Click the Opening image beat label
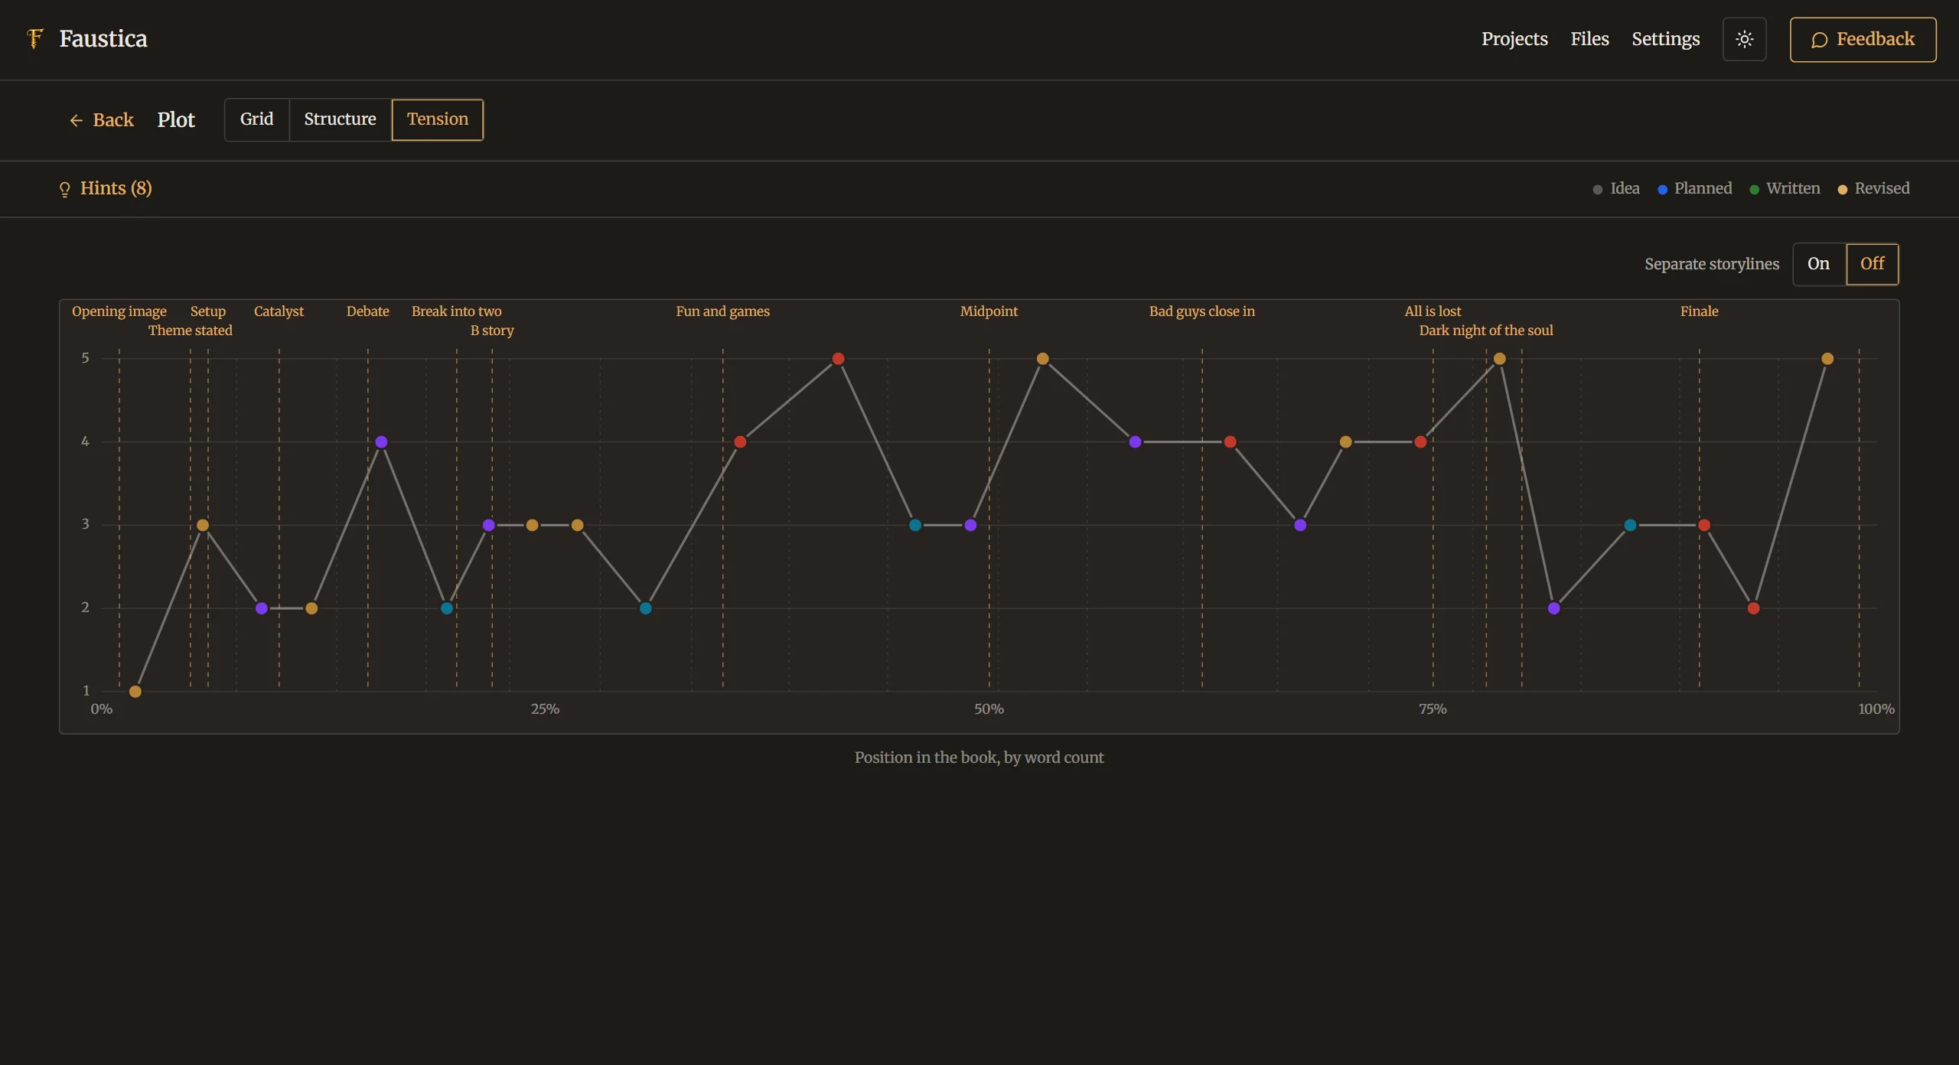The width and height of the screenshot is (1959, 1065). click(119, 311)
